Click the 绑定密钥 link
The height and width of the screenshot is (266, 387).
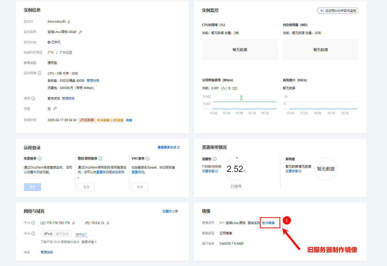pos(118,172)
